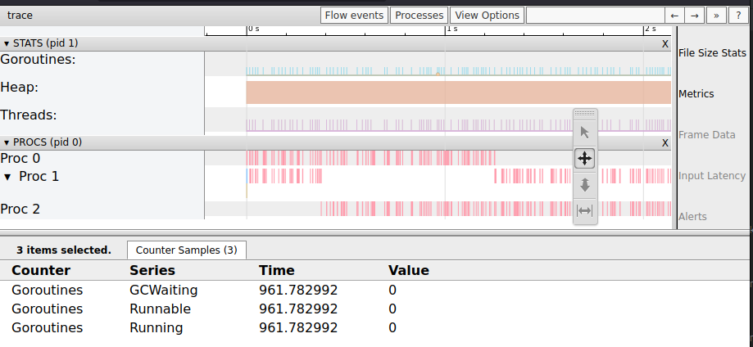The height and width of the screenshot is (347, 753).
Task: Click the Value column header
Action: pos(409,271)
